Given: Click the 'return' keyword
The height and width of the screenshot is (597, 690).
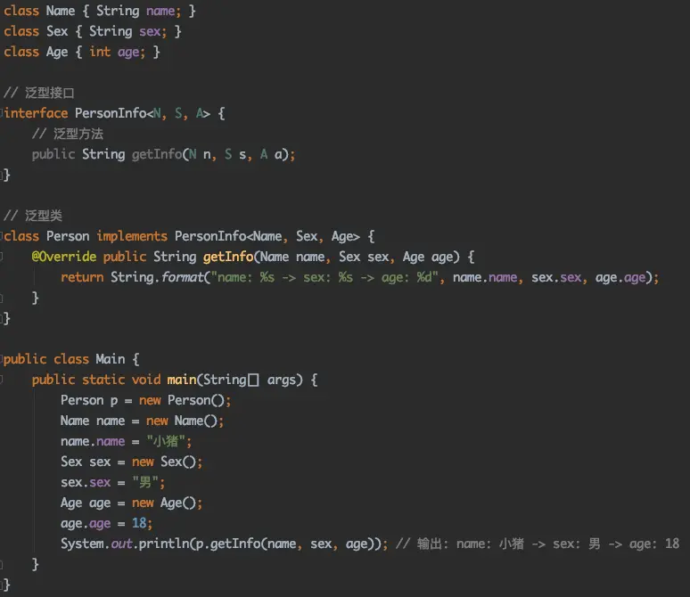Looking at the screenshot, I should 82,277.
